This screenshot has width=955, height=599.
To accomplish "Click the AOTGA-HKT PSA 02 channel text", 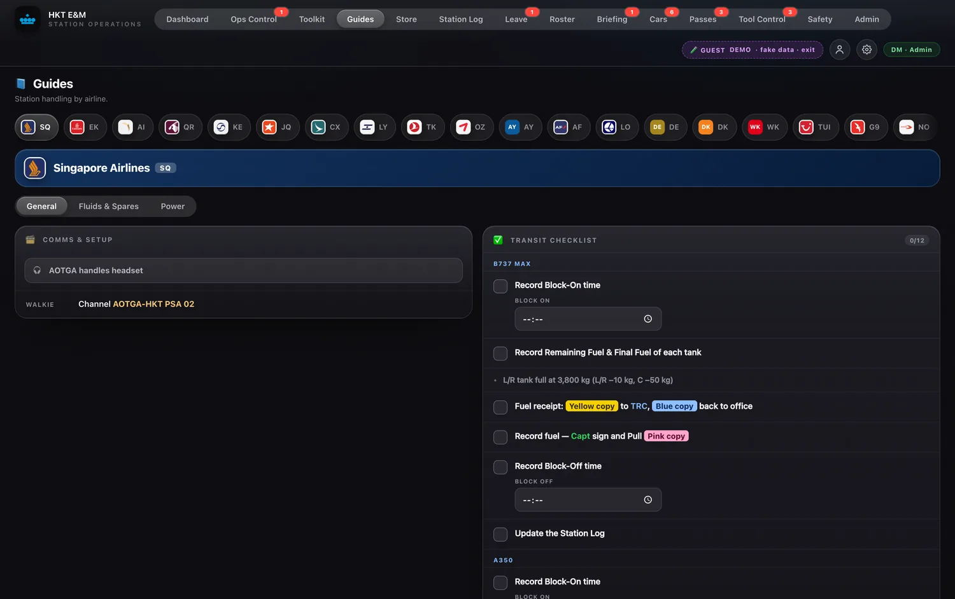I will [153, 304].
